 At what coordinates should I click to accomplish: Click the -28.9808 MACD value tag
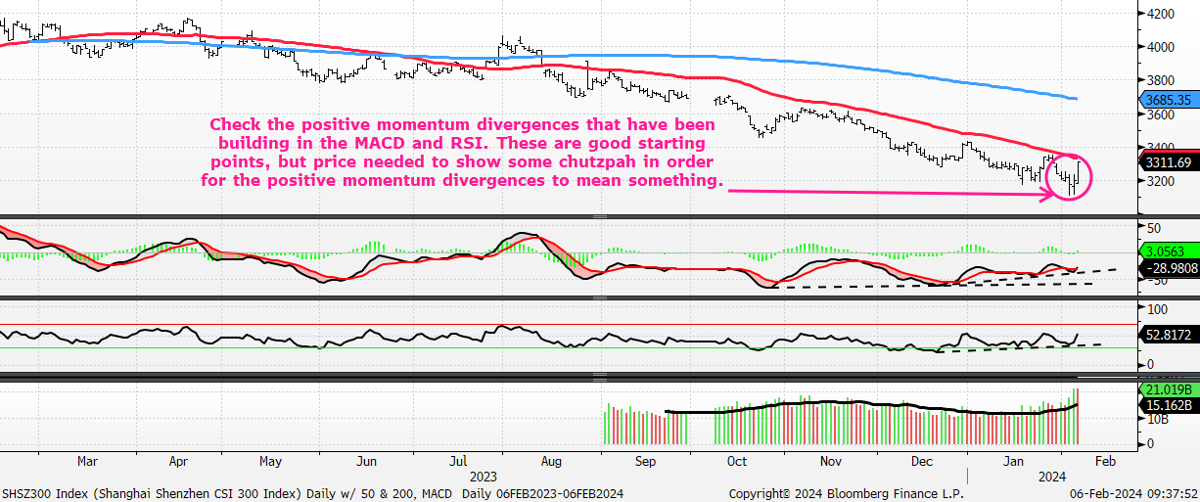pos(1168,267)
